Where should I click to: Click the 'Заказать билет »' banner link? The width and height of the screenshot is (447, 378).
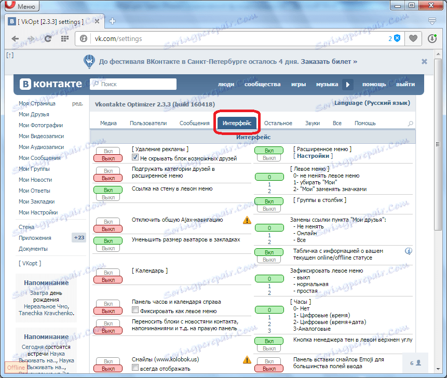pyautogui.click(x=329, y=62)
